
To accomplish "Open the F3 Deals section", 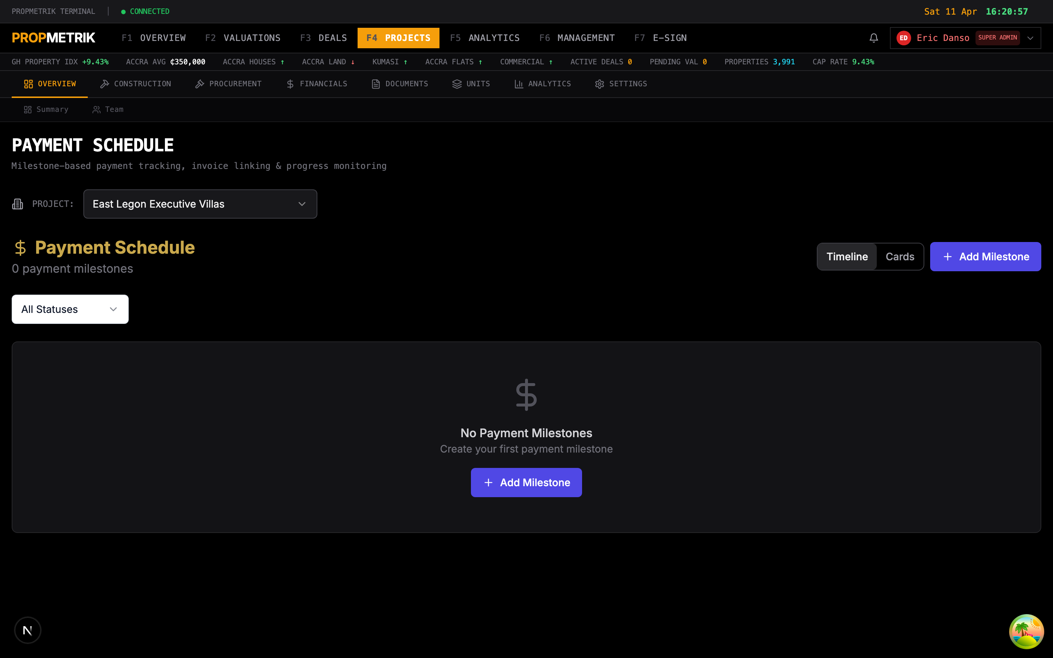I will point(323,38).
